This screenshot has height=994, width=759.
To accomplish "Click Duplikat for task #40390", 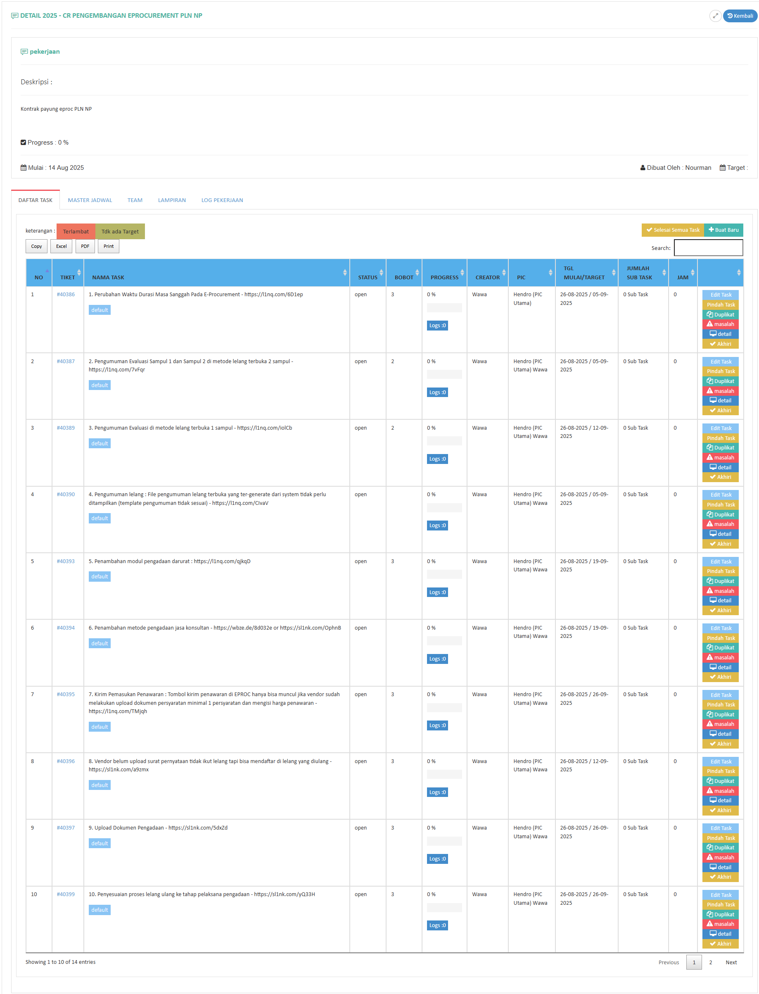I will pyautogui.click(x=721, y=514).
